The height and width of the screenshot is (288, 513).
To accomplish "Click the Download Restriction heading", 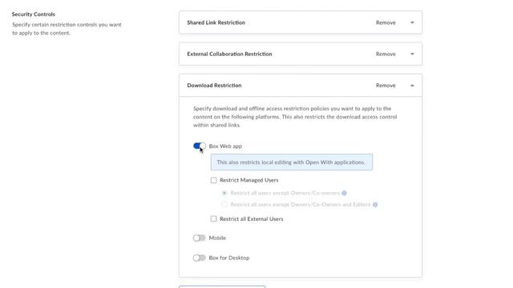I will coord(214,86).
